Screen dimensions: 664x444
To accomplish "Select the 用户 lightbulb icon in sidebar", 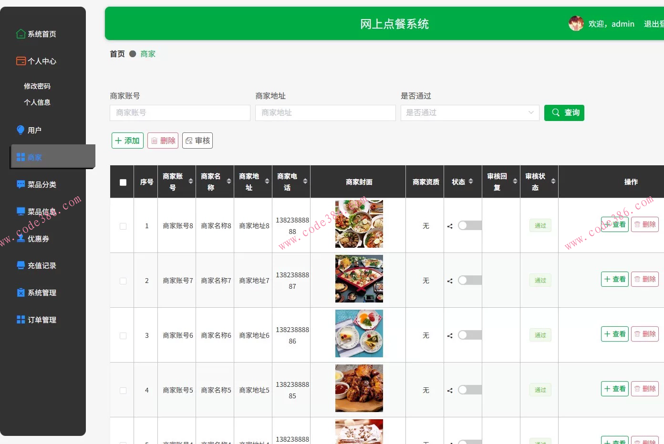I will click(x=20, y=129).
